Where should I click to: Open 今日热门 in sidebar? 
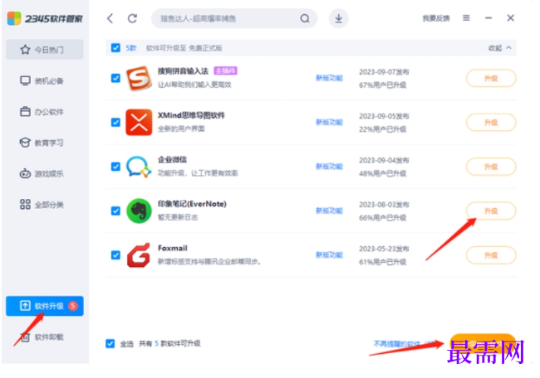pos(45,50)
